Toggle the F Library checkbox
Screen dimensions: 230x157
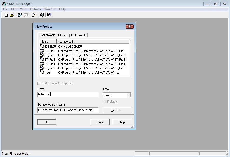(x=104, y=102)
